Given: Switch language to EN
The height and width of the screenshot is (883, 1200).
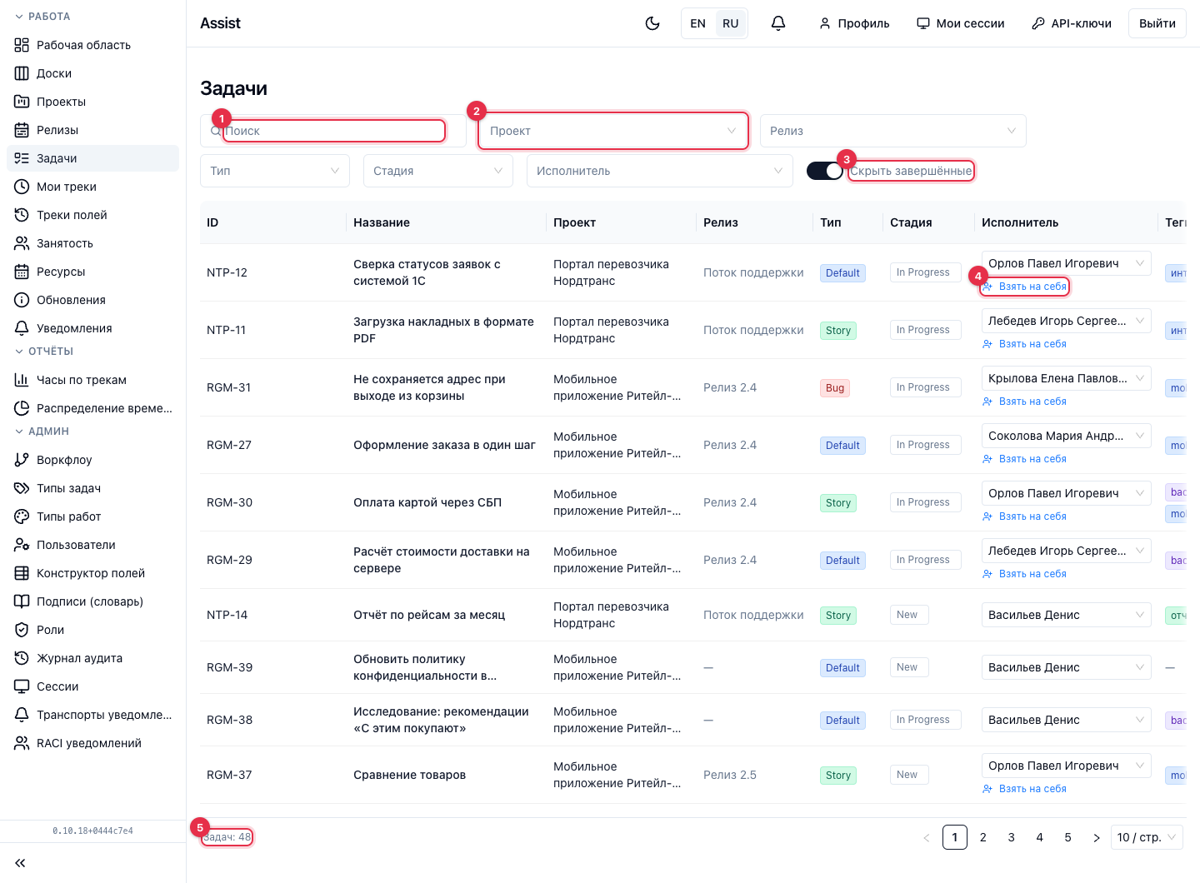Looking at the screenshot, I should (698, 23).
